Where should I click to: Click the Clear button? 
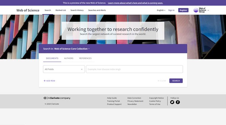tap(162, 81)
